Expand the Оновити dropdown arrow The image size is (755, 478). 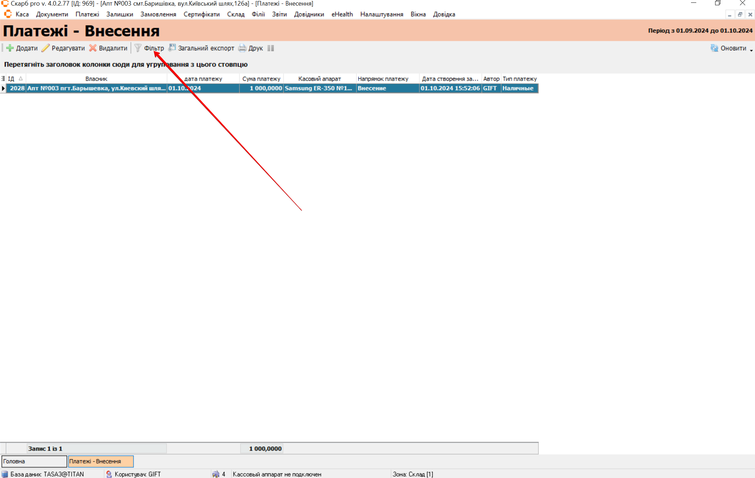751,50
